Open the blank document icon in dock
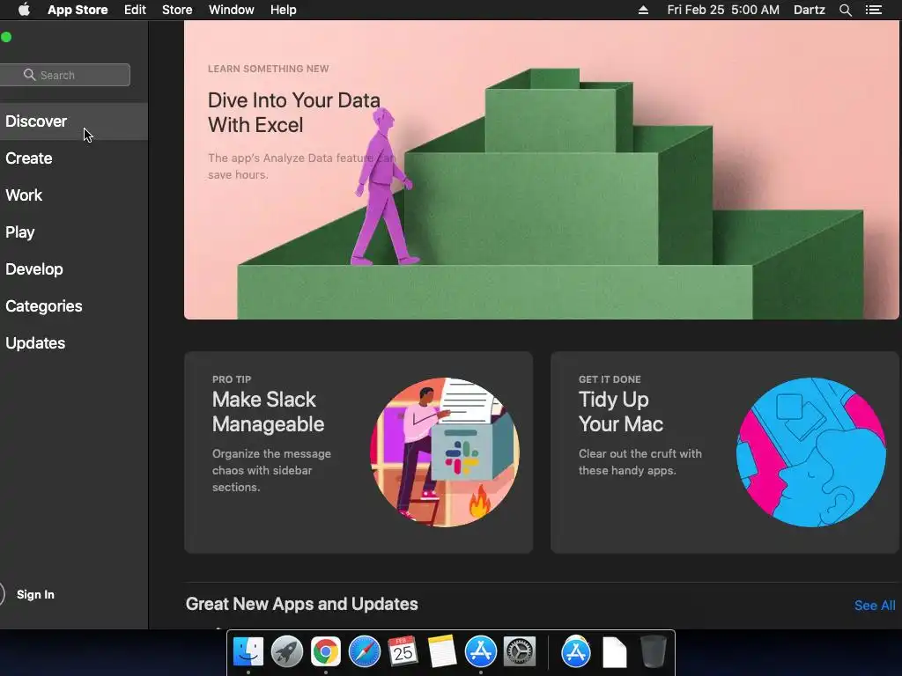 [614, 652]
